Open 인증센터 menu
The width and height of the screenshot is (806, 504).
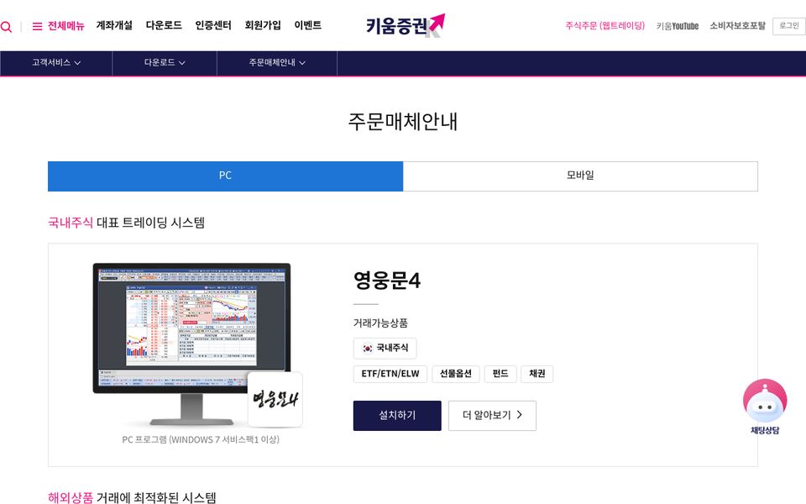point(212,25)
